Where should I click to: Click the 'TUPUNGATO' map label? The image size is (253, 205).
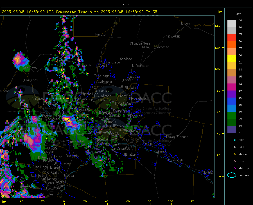click(50, 160)
